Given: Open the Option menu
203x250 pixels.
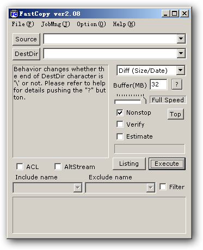Looking at the screenshot, I should (91, 24).
